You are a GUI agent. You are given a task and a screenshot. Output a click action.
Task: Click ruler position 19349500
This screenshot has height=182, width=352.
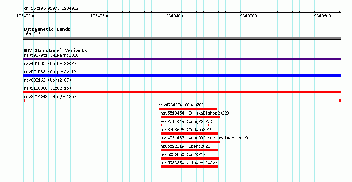(x=247, y=16)
